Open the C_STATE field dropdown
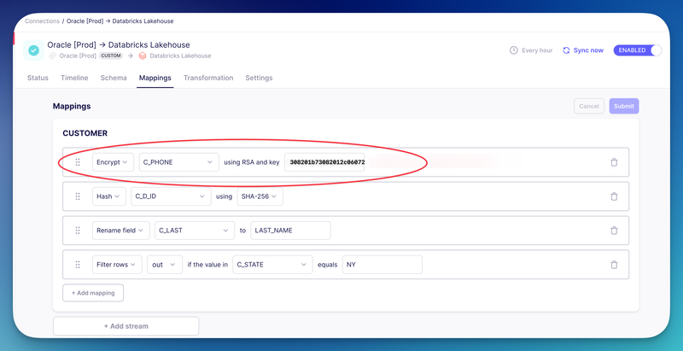Screen dimensions: 683x351 272,265
